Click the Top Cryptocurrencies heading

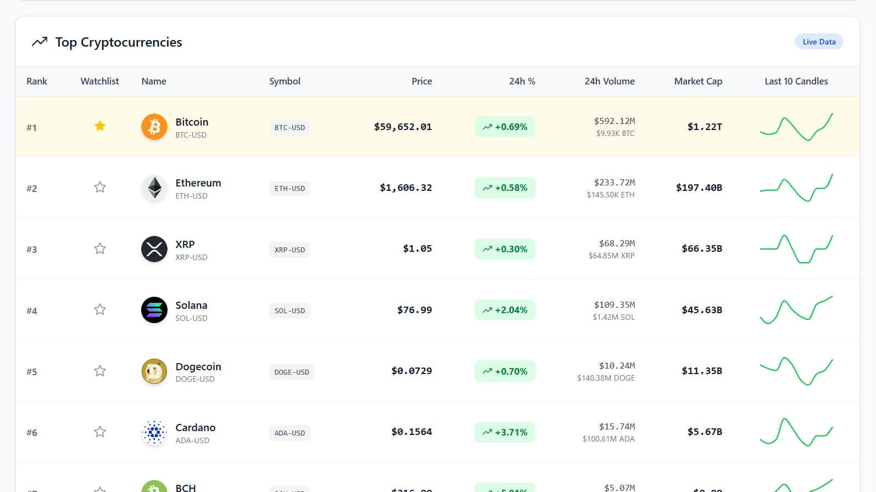[119, 42]
